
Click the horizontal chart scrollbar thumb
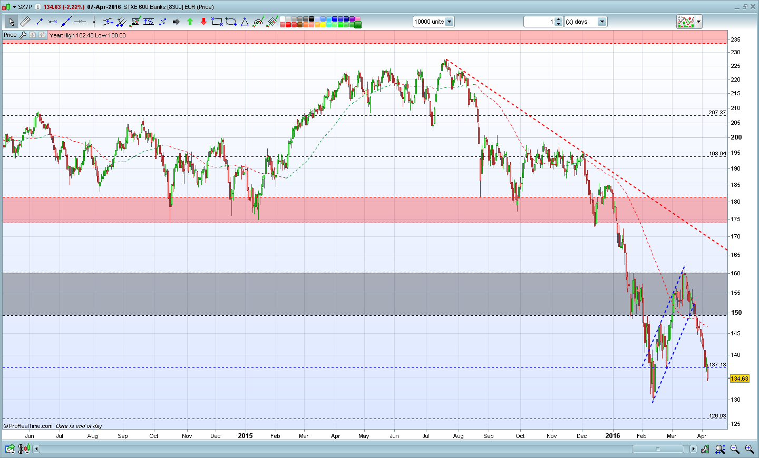658,449
